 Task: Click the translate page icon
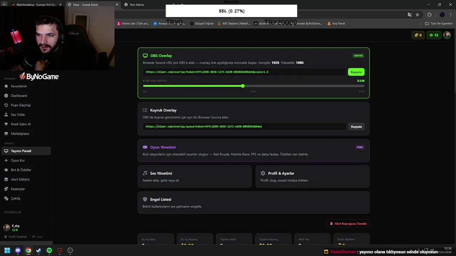(410, 15)
